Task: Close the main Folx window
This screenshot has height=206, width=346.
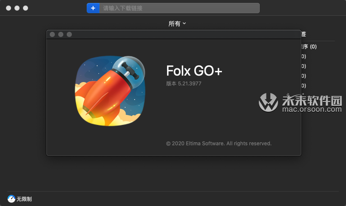Action: click(x=9, y=8)
